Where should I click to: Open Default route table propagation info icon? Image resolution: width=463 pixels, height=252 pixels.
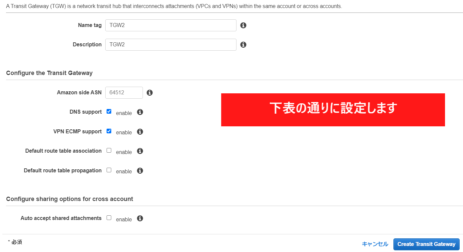[140, 171]
